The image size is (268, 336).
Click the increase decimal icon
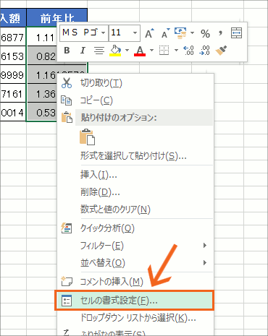188,51
